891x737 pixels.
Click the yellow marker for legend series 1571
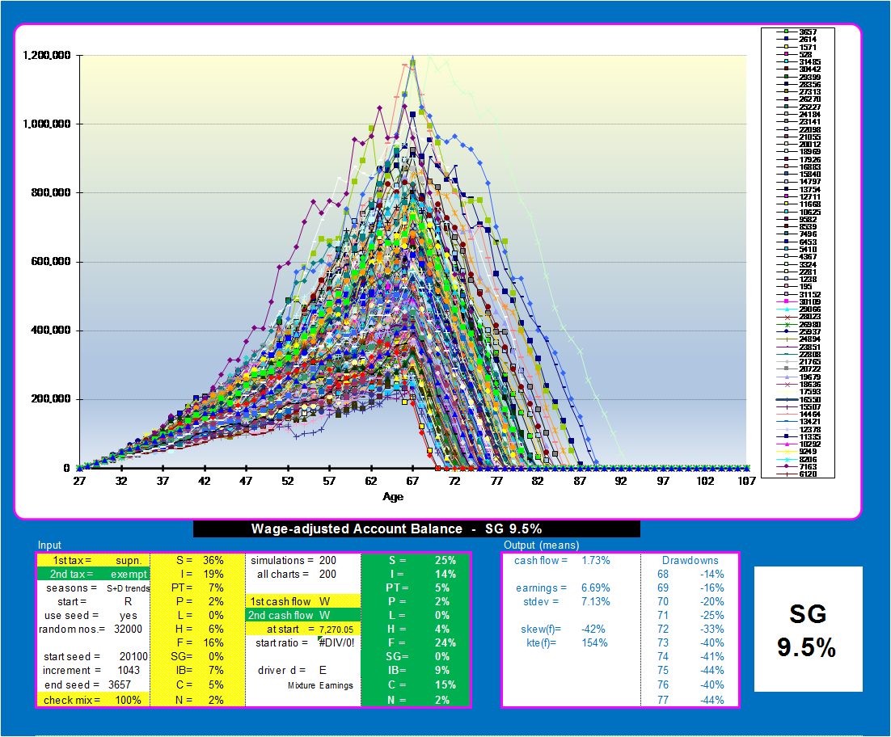click(786, 47)
